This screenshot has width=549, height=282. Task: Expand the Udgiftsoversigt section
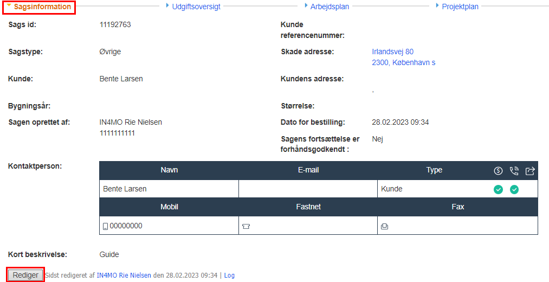point(195,7)
